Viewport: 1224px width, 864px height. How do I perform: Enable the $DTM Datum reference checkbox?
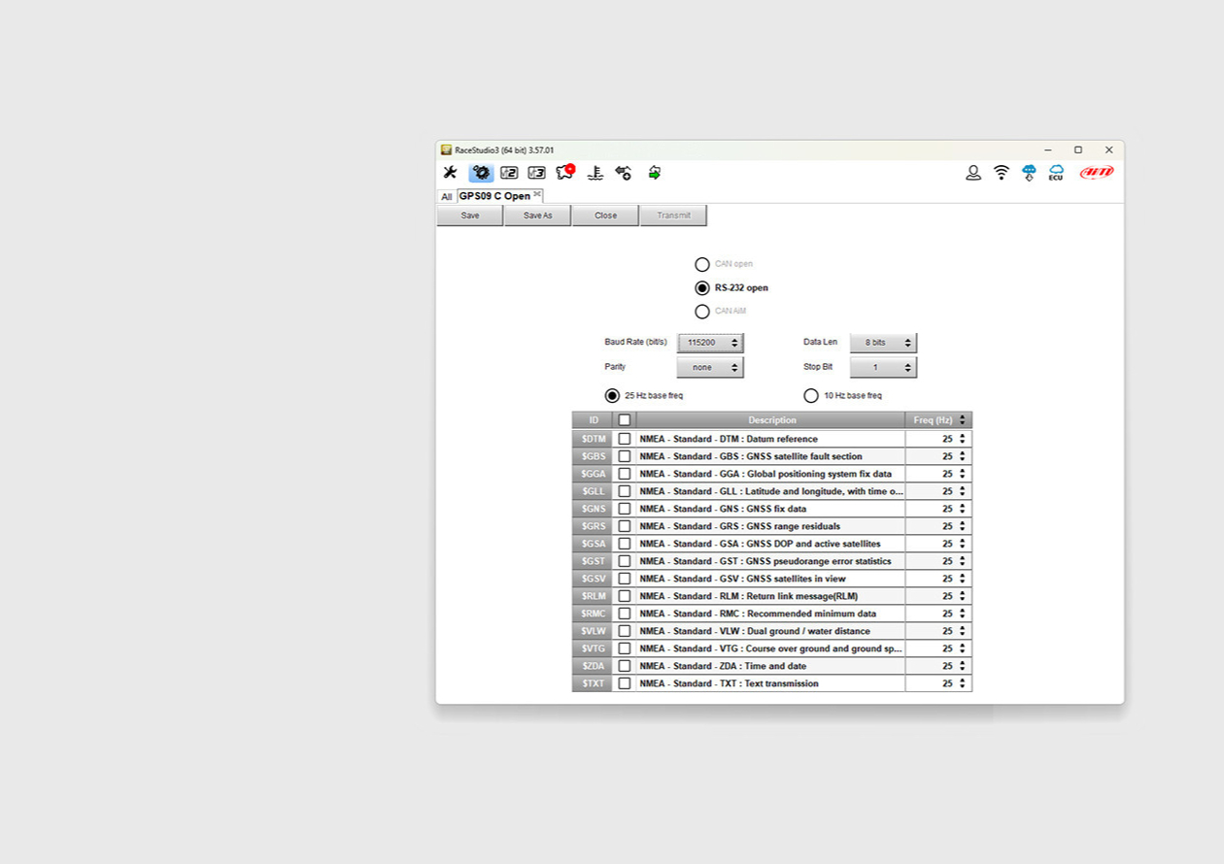(x=625, y=439)
